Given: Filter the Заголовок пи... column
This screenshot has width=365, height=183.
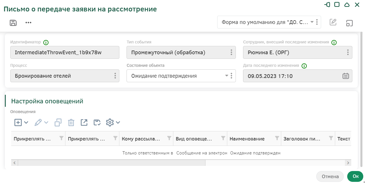Looking at the screenshot, I should [x=331, y=138].
